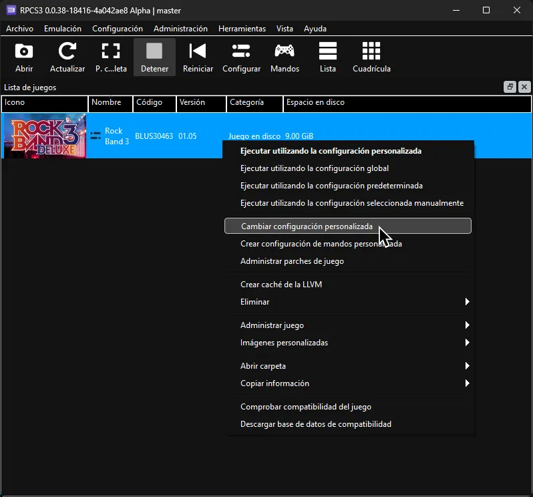Select Descargar base de datos de compatibilidad

[x=348, y=424]
